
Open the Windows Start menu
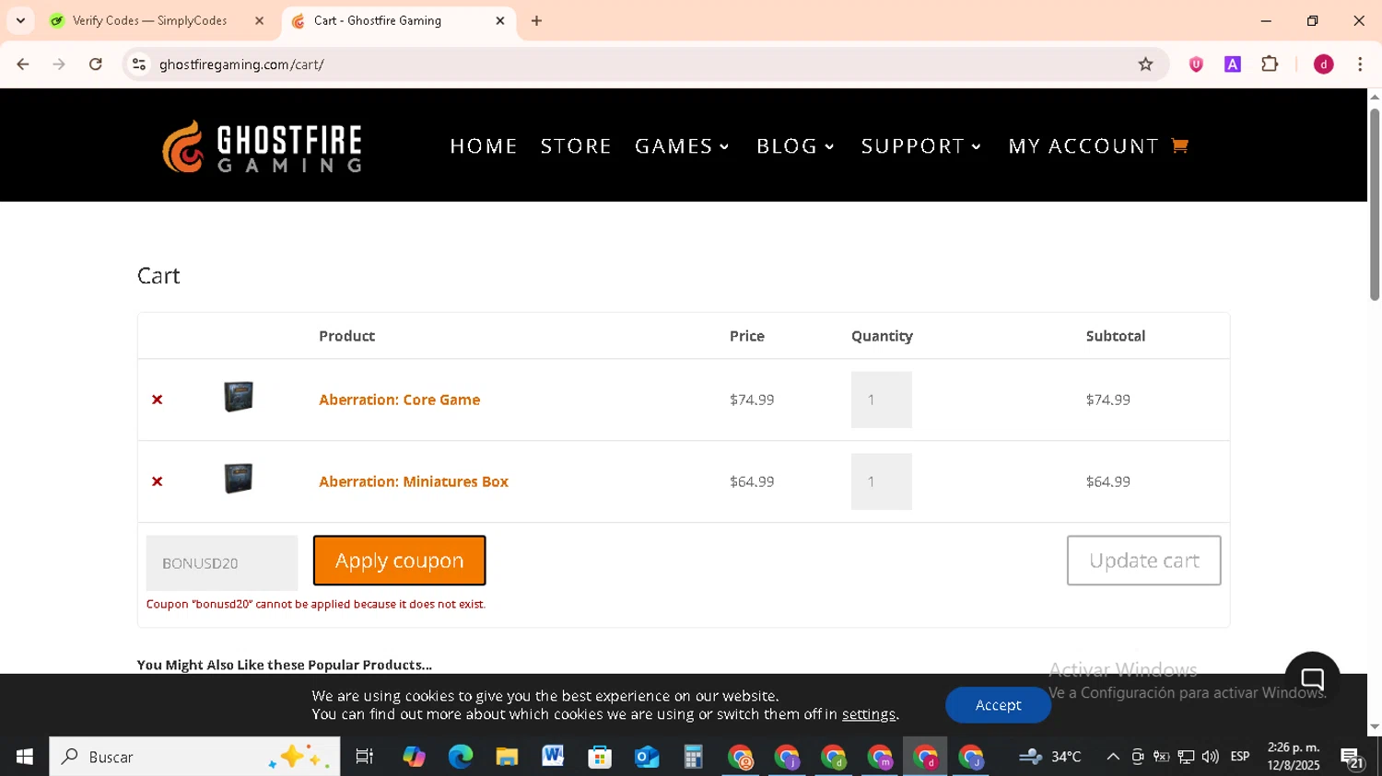[25, 757]
